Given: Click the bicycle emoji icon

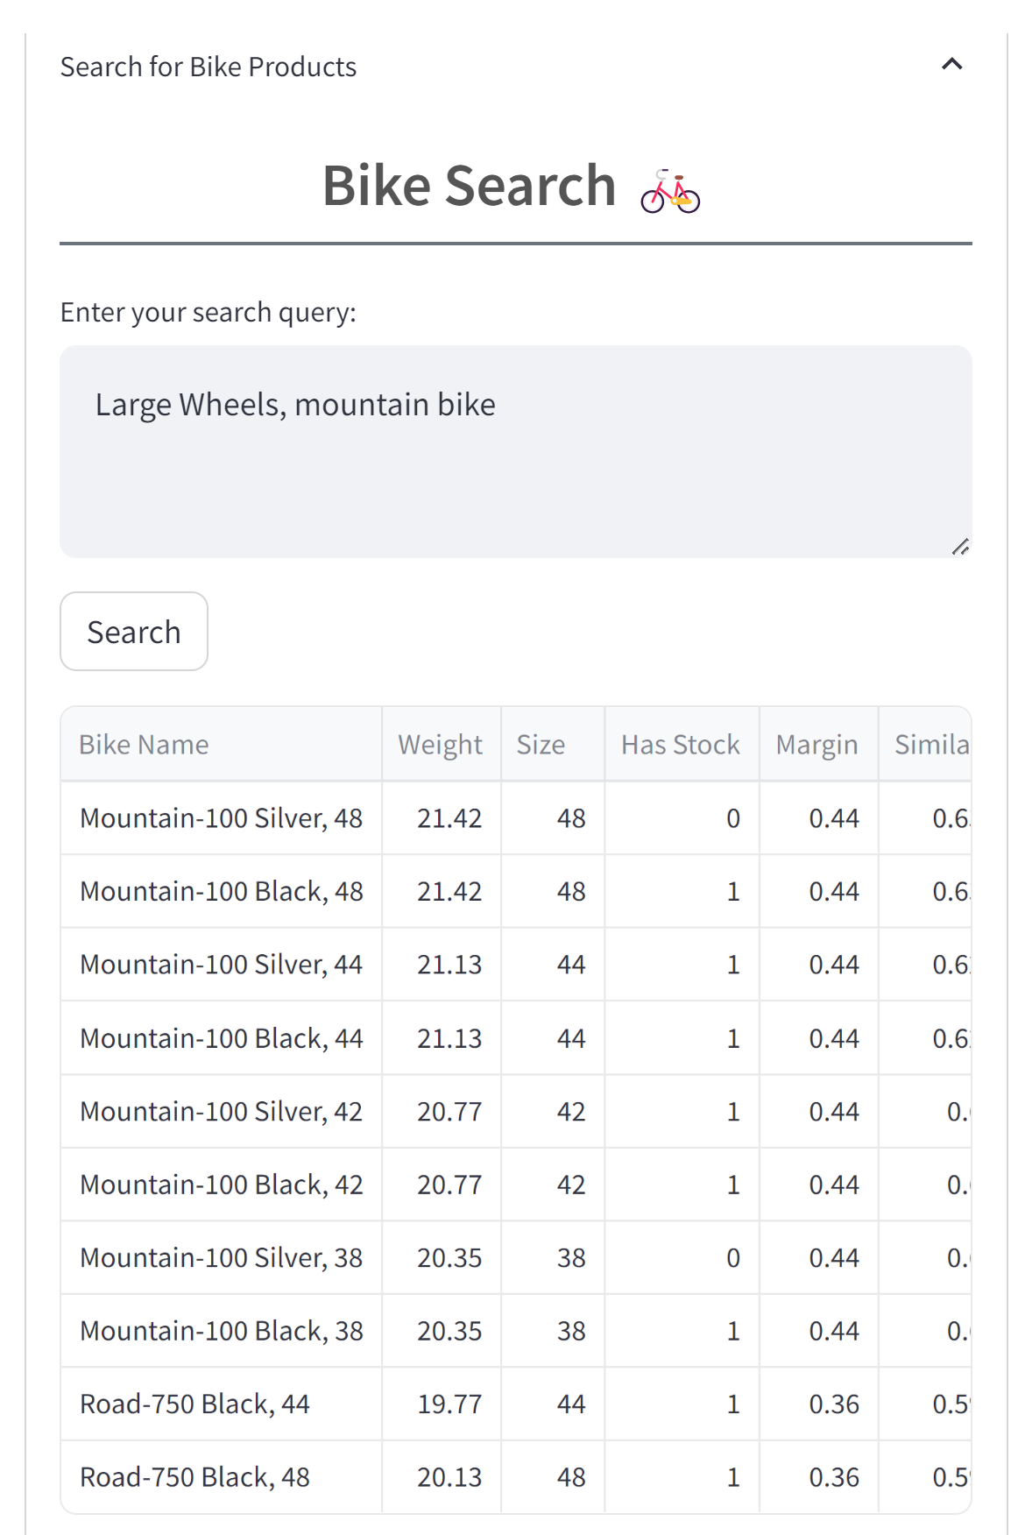Looking at the screenshot, I should click(670, 190).
